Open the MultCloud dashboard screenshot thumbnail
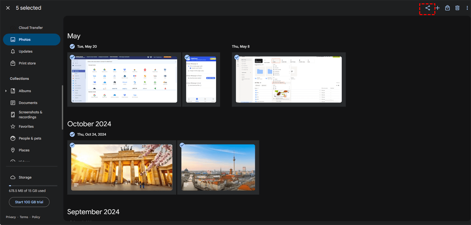 [x=124, y=80]
